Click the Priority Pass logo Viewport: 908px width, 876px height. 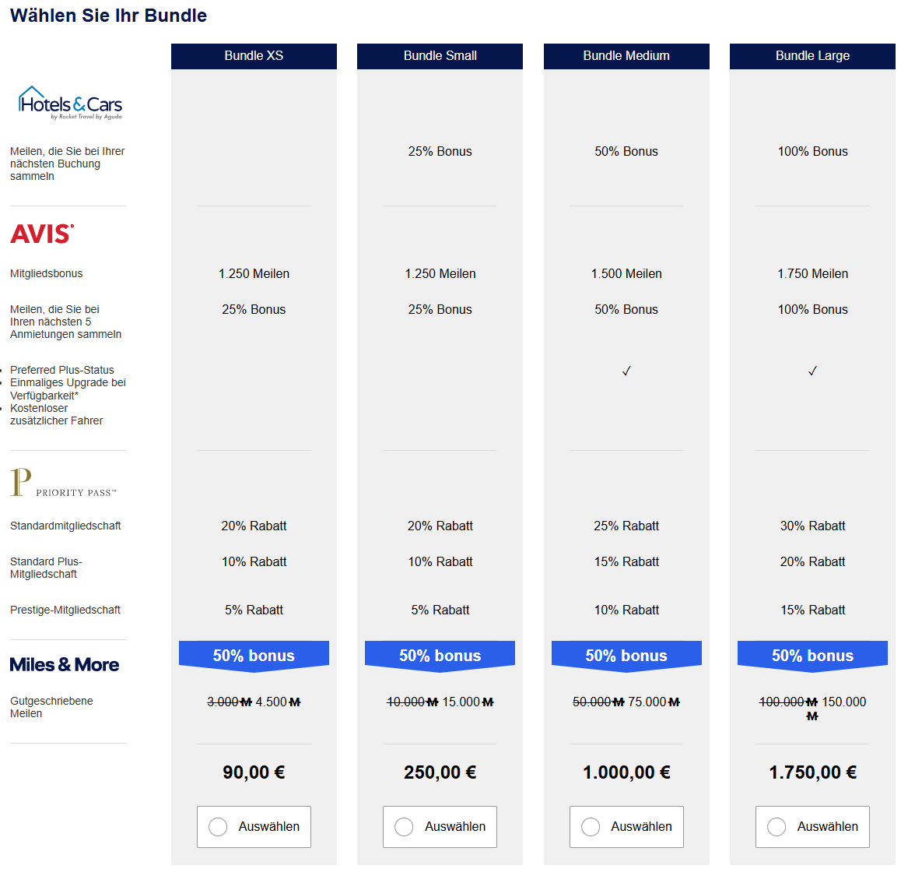coord(63,483)
